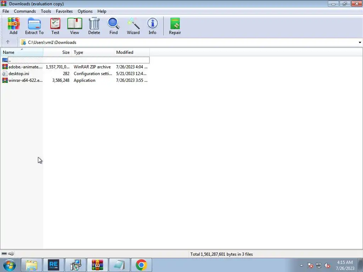The image size is (363, 272).
Task: Click the Action Center flag tray icon
Action: pos(310,266)
